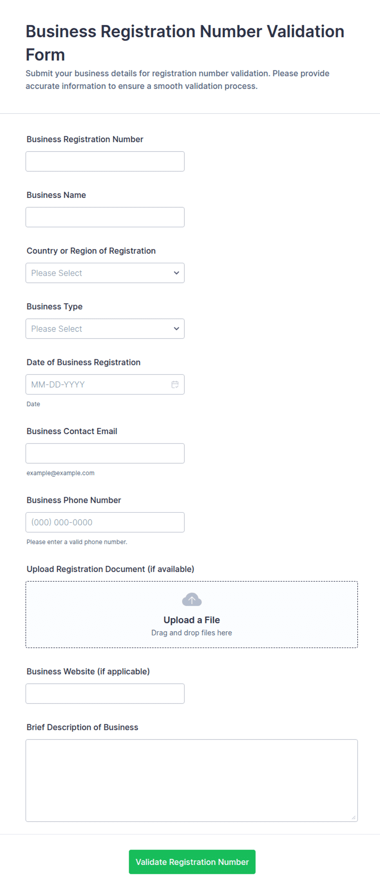
Task: Click the Business Contact Email label
Action: pos(72,431)
